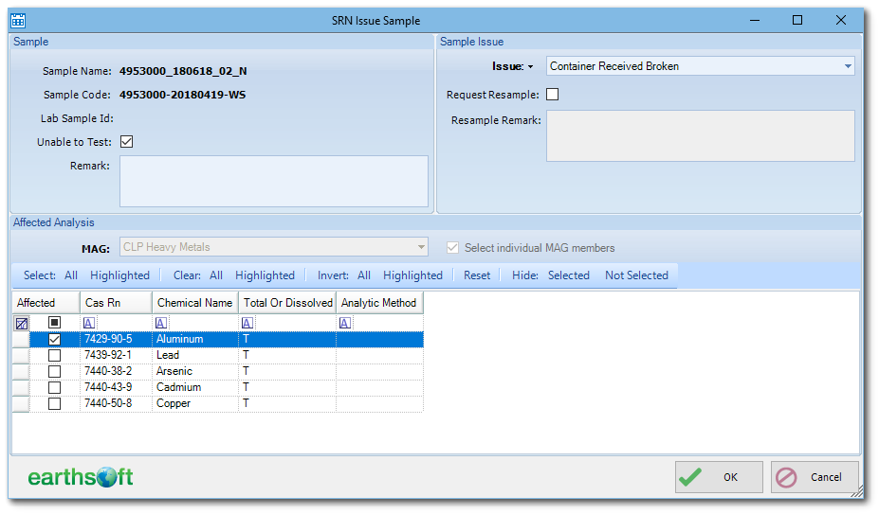Check Affected for Lead row
Image resolution: width=879 pixels, height=514 pixels.
tap(54, 355)
